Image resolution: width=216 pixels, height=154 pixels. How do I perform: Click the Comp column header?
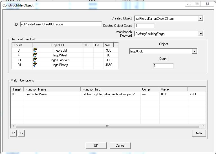[x=149, y=89]
